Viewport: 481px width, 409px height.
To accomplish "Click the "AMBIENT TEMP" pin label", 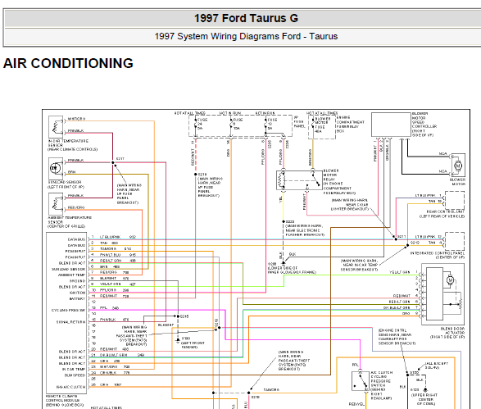I will [x=72, y=275].
